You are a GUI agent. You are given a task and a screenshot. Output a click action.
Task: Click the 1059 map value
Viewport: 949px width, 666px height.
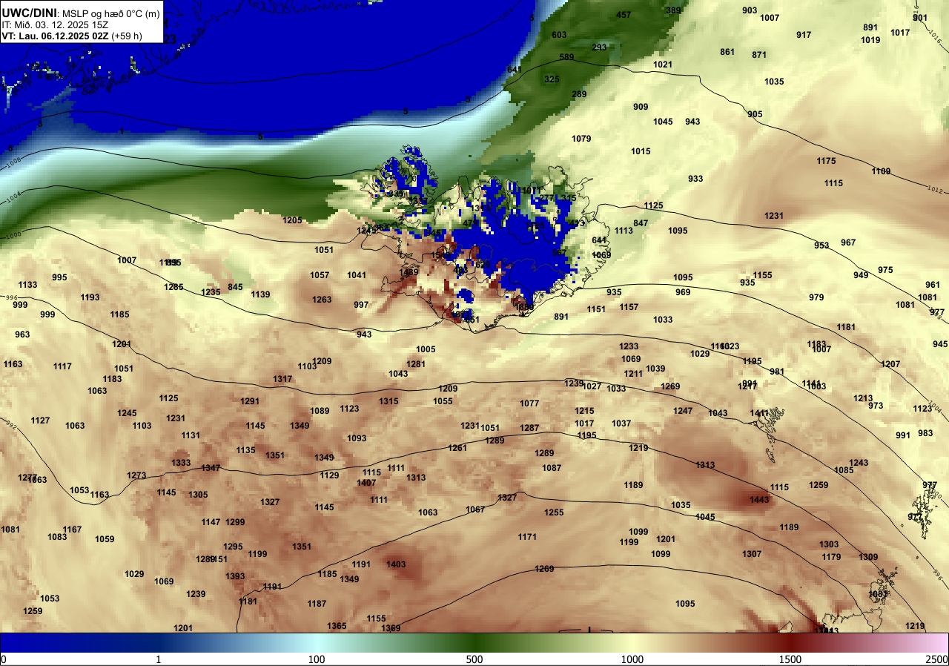coord(105,539)
